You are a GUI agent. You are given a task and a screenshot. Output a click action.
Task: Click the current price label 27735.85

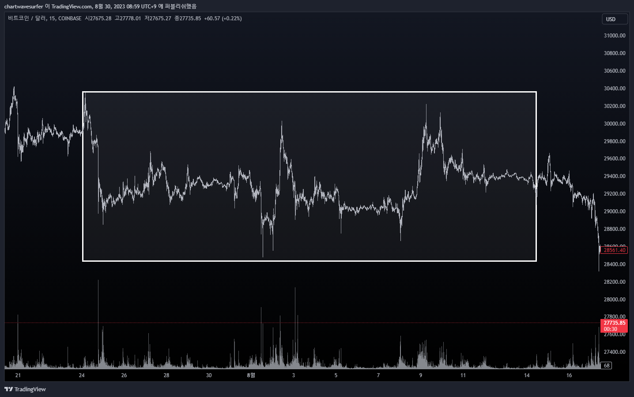coord(615,323)
